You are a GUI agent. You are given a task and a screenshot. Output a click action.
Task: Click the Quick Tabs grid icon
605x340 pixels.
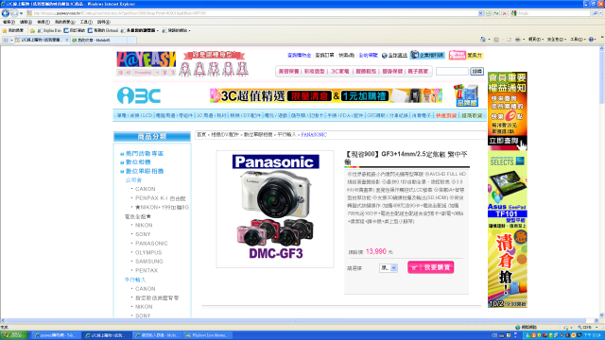(x=6, y=40)
